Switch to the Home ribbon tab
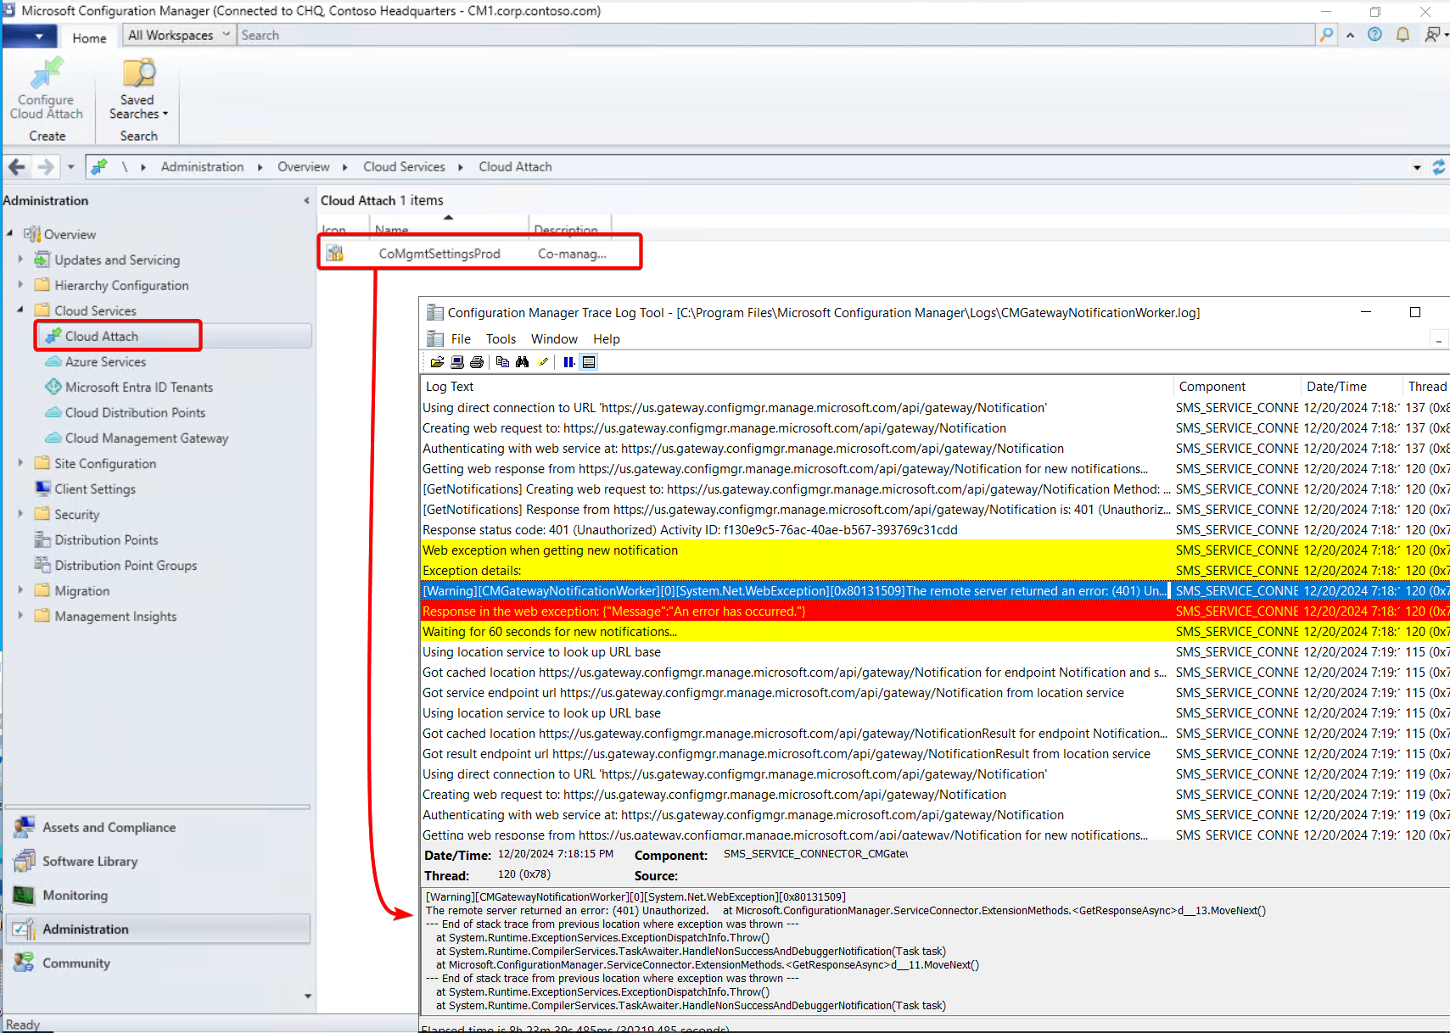Image resolution: width=1450 pixels, height=1033 pixels. tap(88, 37)
